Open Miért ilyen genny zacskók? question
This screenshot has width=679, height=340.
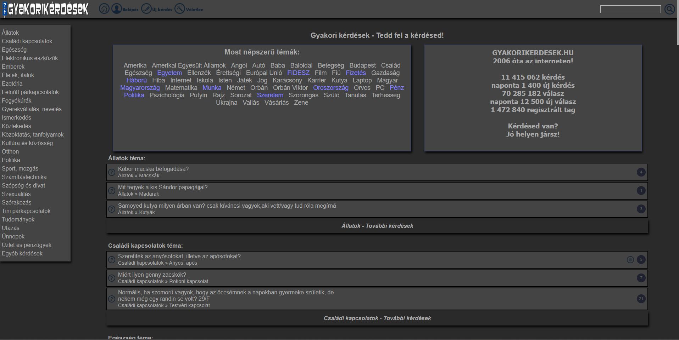pyautogui.click(x=152, y=275)
